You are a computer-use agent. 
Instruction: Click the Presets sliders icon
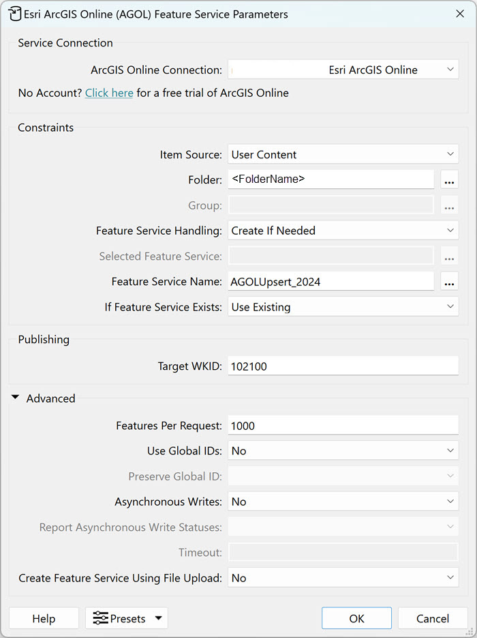coord(100,618)
